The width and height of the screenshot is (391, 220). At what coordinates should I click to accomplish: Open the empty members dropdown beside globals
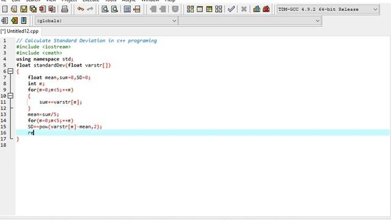[250, 21]
